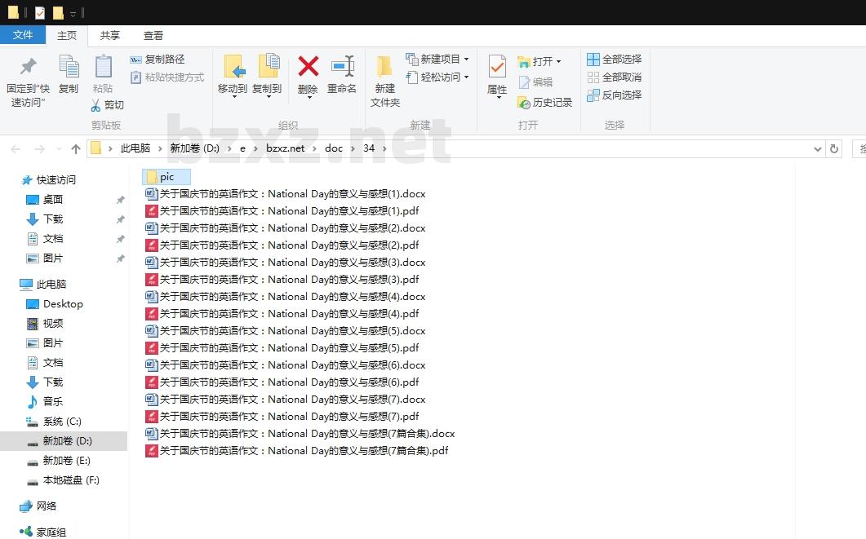Image resolution: width=866 pixels, height=539 pixels.
Task: Select 系统 (C:) drive in sidebar
Action: [x=62, y=422]
